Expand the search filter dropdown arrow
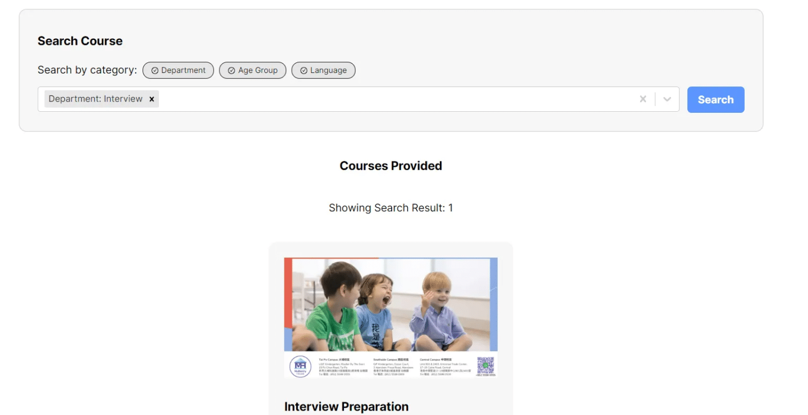 tap(667, 99)
